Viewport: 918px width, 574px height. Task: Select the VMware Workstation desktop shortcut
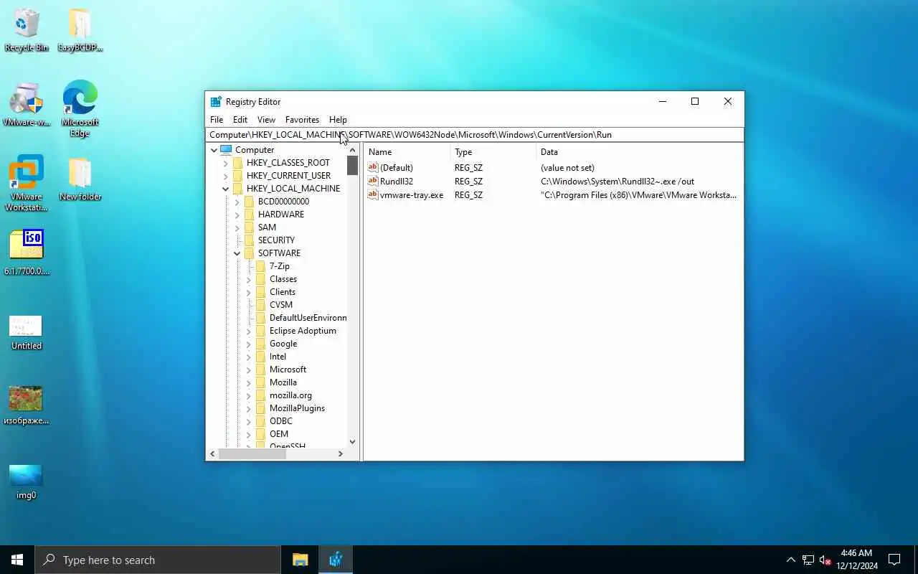27,183
